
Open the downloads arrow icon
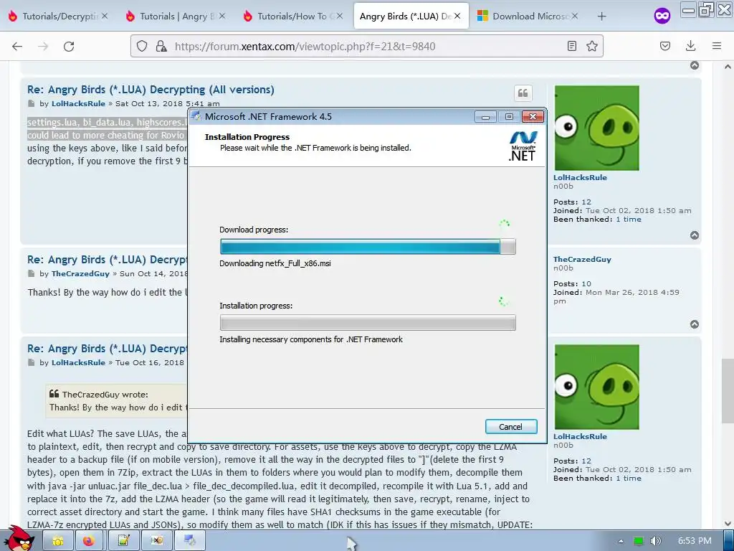[690, 46]
